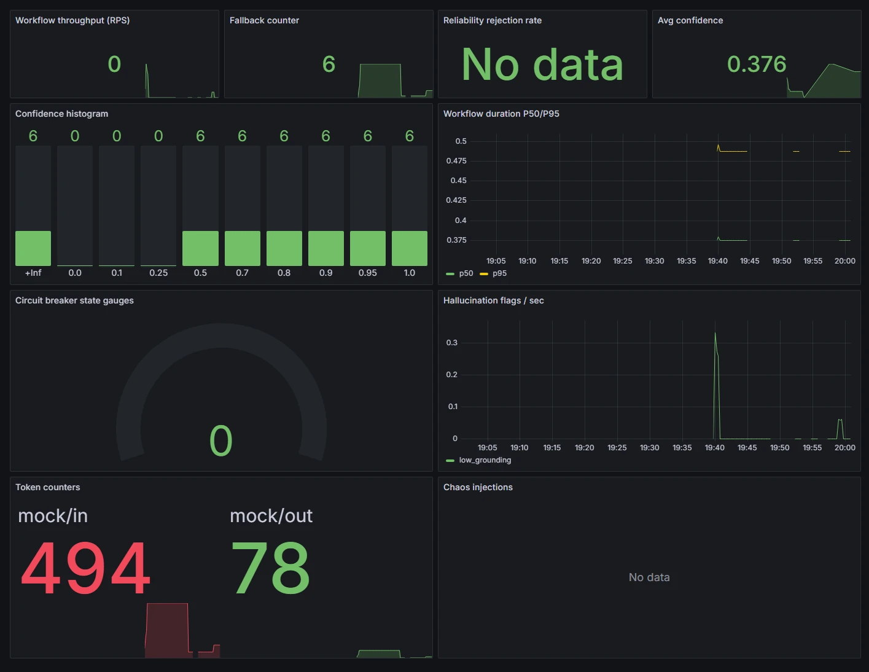
Task: Click the Avg confidence sparkline graph
Action: coord(824,80)
